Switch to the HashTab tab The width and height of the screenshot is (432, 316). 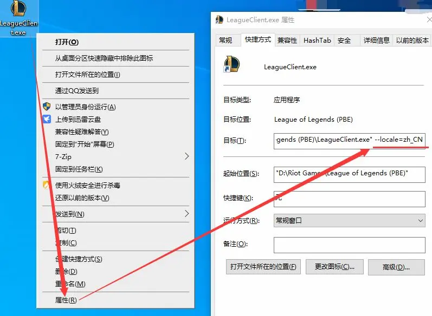click(x=317, y=41)
